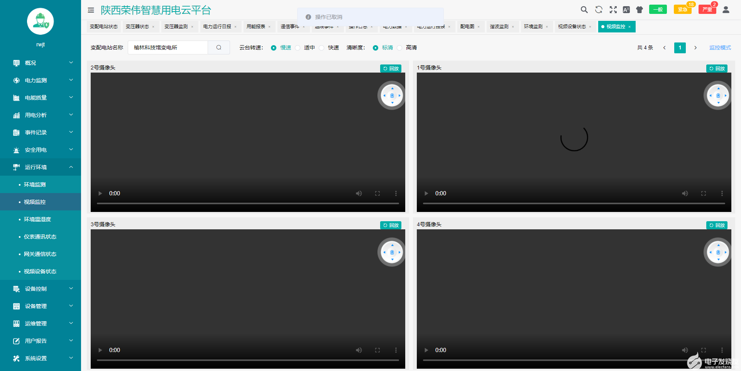
Task: Play video of 1号摄像头
Action: click(x=426, y=193)
